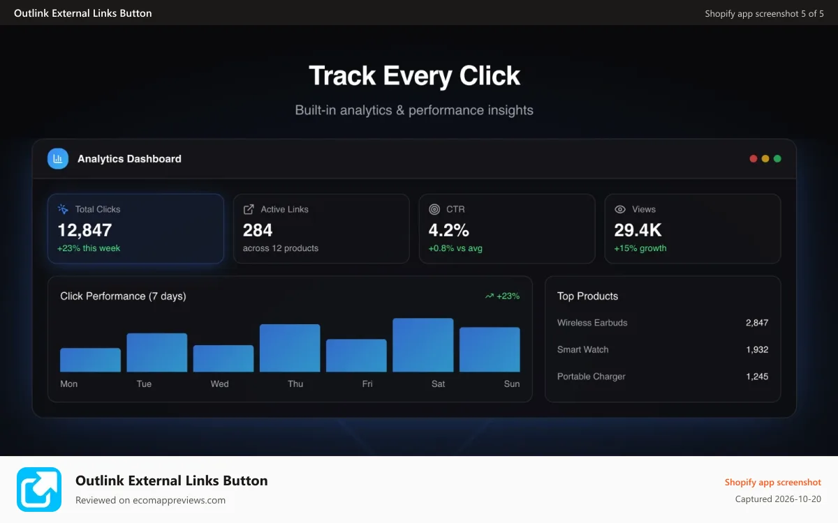
Task: Click the Views eye icon
Action: point(620,209)
